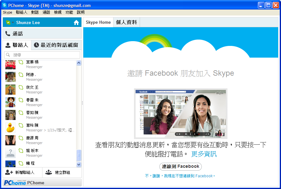Select the contact name 龍 坂本
This screenshot has width=281, height=189.
[32, 151]
